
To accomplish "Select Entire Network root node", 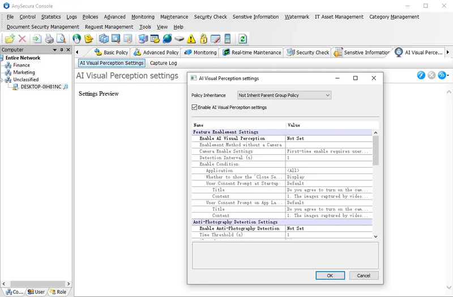I will coord(23,58).
